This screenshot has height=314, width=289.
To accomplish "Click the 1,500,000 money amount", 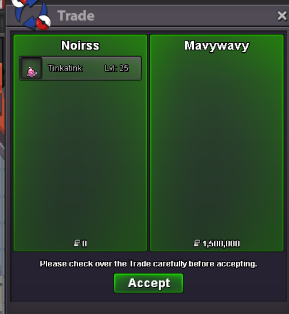I will pyautogui.click(x=221, y=244).
